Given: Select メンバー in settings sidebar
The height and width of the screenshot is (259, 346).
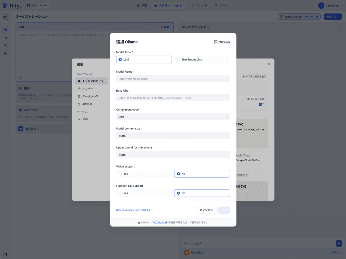Looking at the screenshot, I should pos(92,89).
